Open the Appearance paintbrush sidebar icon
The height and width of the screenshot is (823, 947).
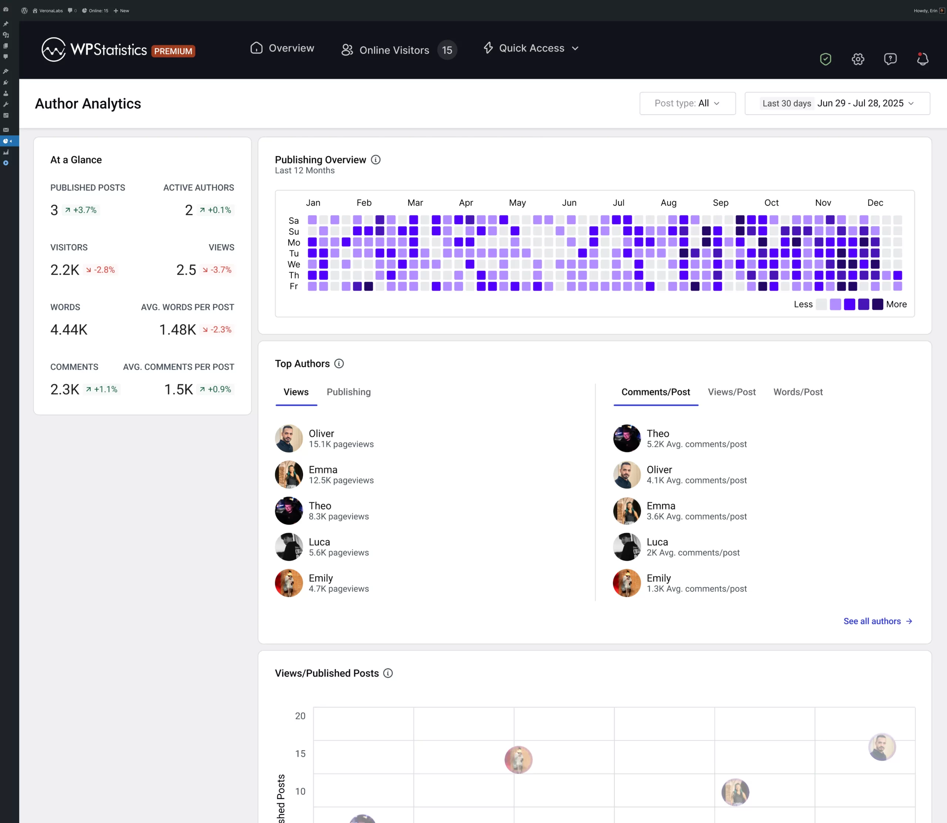(6, 71)
